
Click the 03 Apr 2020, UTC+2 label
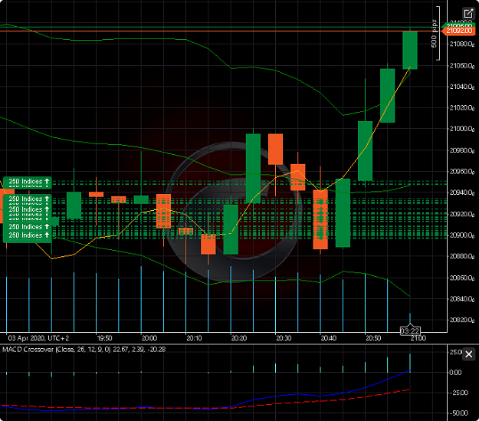pyautogui.click(x=38, y=338)
